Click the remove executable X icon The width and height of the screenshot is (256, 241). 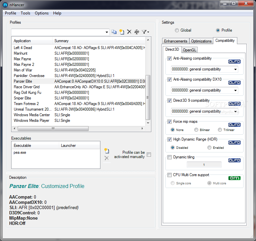(107, 158)
